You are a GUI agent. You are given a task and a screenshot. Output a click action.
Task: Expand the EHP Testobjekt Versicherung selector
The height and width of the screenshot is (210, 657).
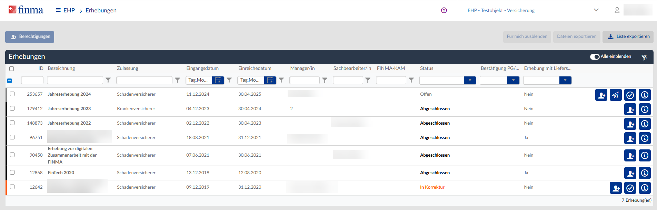pos(596,10)
